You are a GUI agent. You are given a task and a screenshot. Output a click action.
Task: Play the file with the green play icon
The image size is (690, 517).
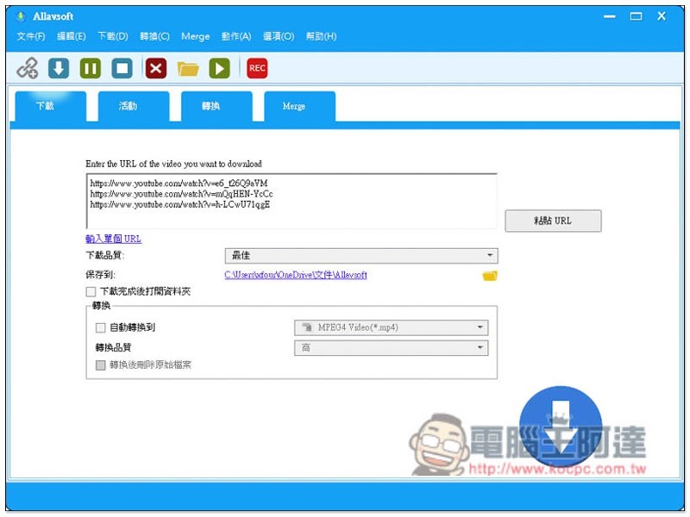coord(219,68)
